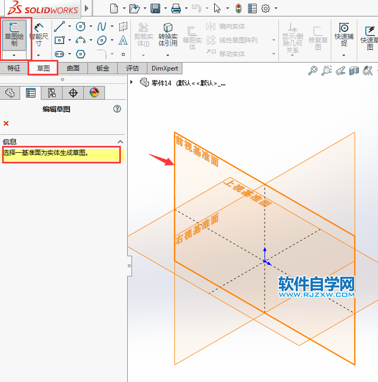378x382 pixels.
Task: Expand the SolidWorks menu arrow beside logo
Action: 86,8
